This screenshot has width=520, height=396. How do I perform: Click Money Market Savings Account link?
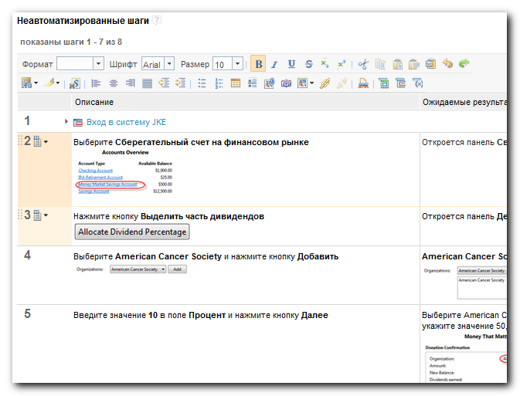tap(107, 184)
